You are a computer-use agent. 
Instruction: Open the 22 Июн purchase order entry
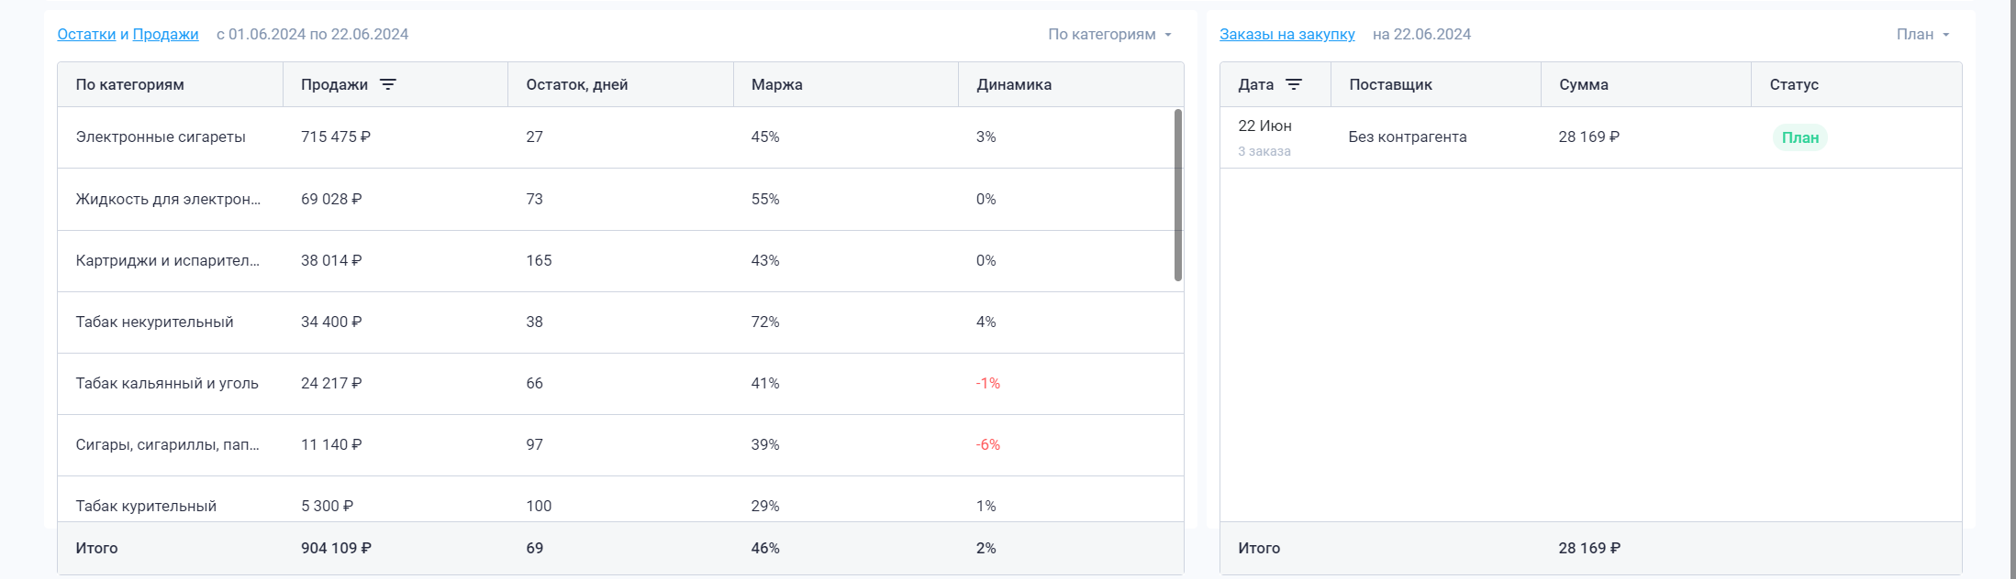tap(1264, 126)
